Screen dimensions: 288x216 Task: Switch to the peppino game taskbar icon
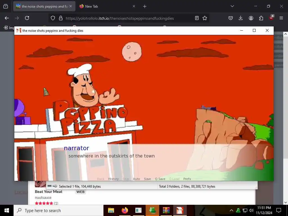point(180,210)
